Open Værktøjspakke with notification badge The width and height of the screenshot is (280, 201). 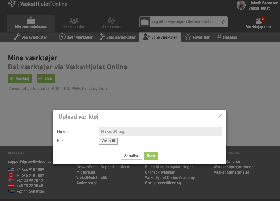pyautogui.click(x=258, y=23)
